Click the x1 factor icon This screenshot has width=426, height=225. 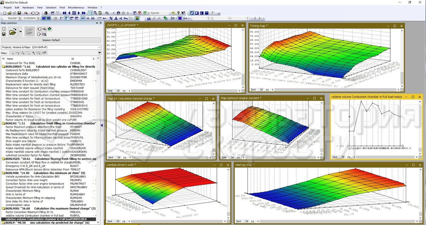(x=121, y=17)
